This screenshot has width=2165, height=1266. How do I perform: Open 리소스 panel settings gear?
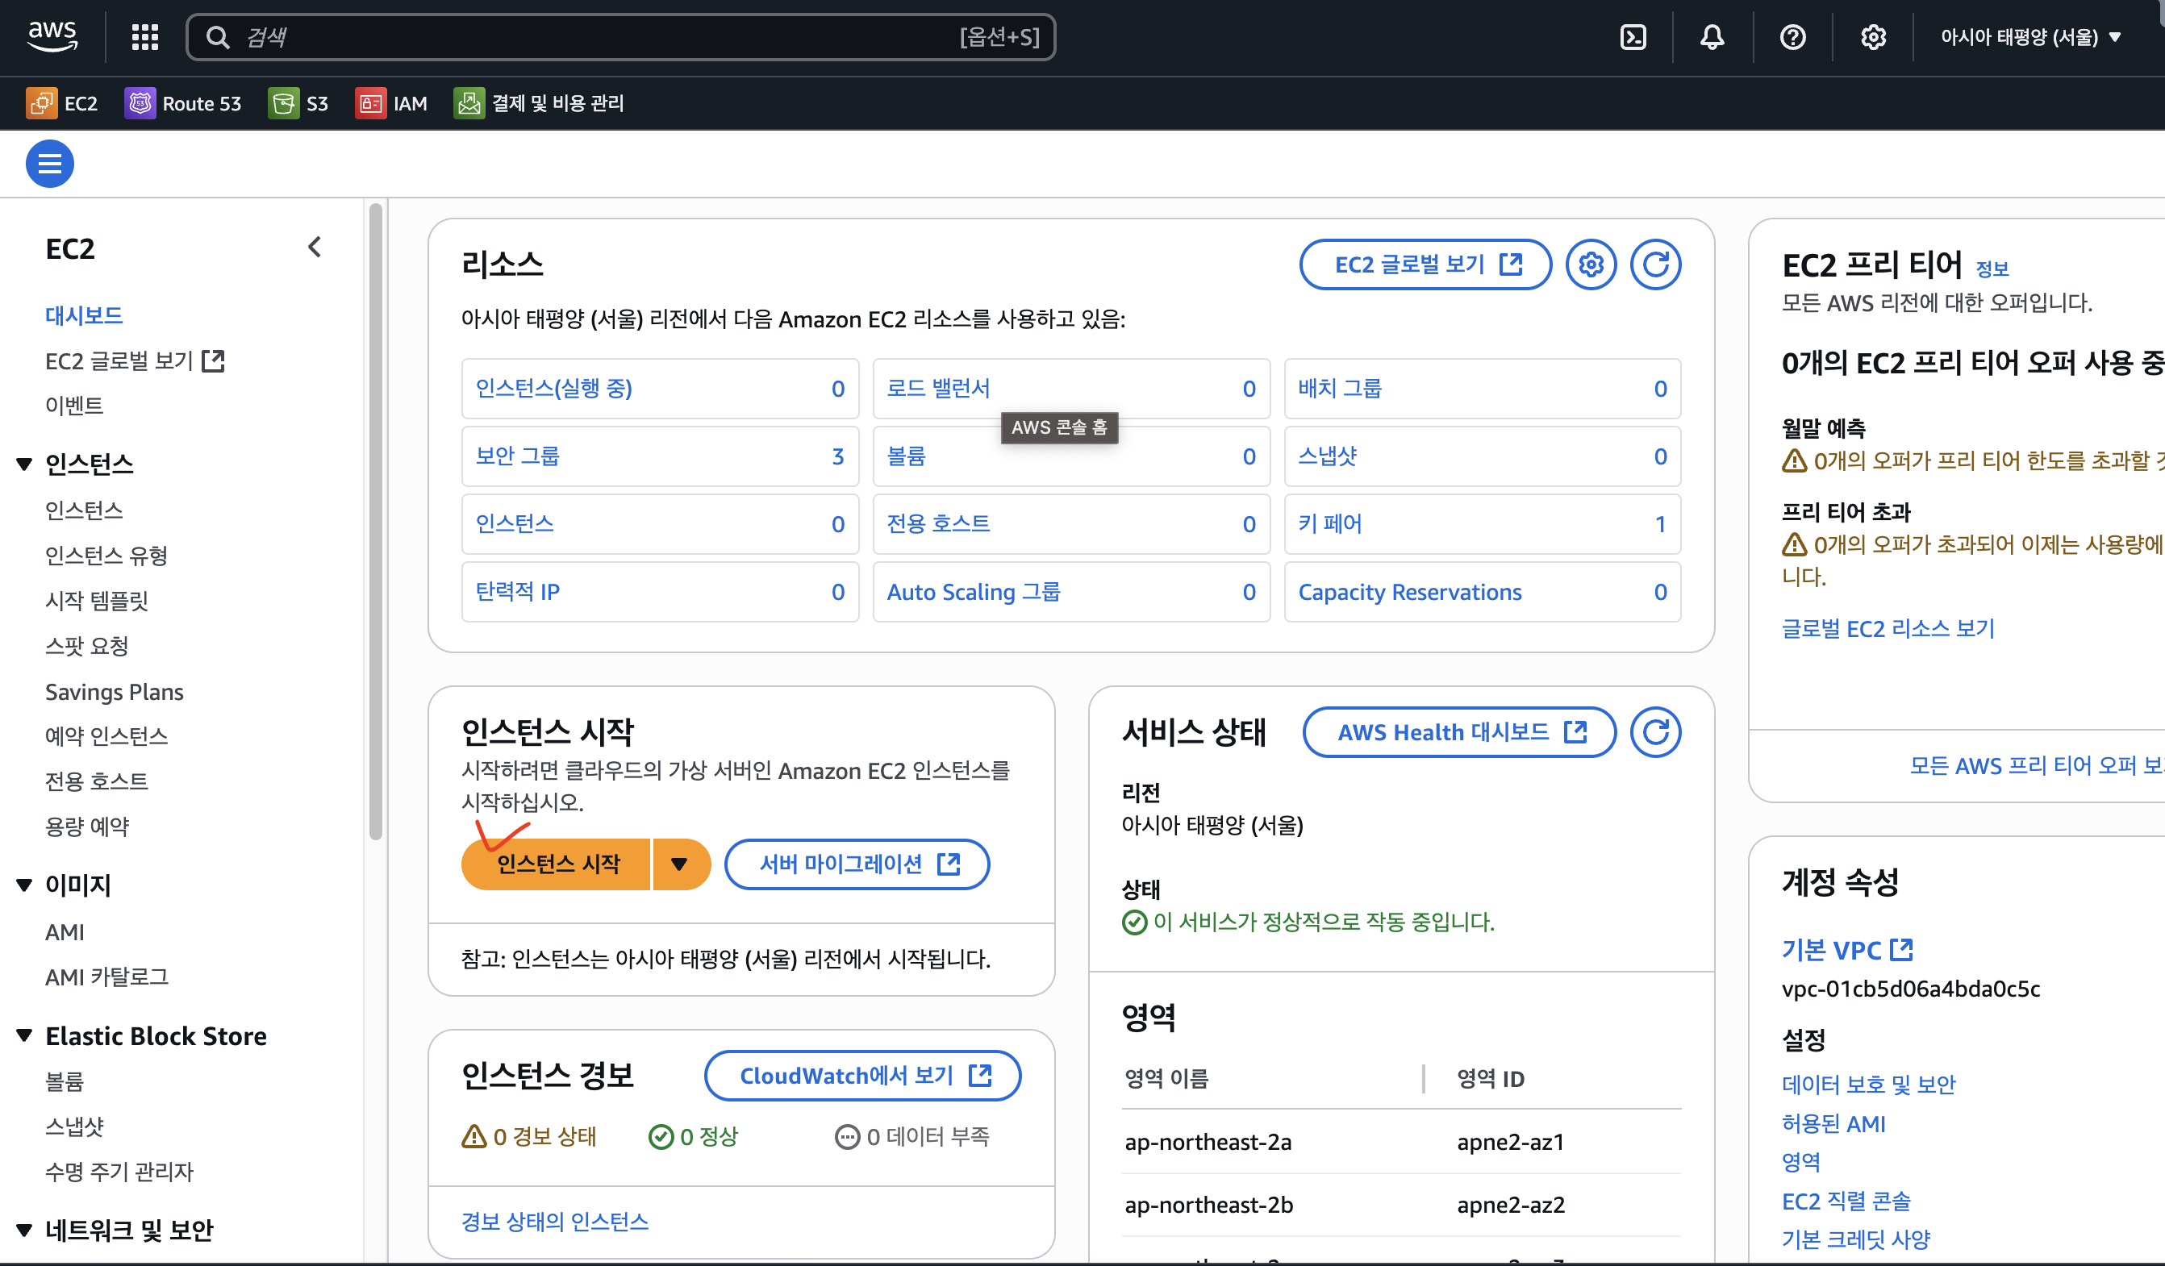1590,264
